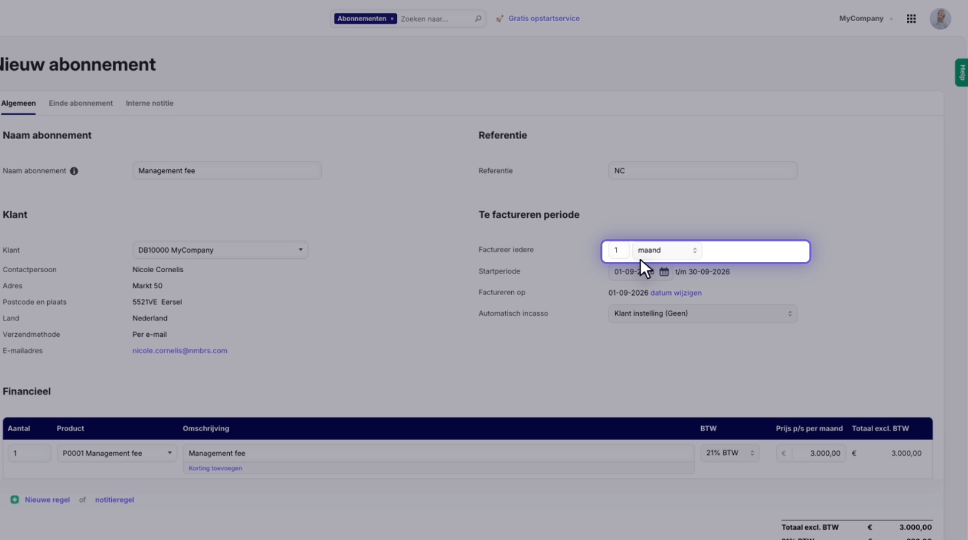Click the datum wijzigen link
968x540 pixels.
point(676,293)
